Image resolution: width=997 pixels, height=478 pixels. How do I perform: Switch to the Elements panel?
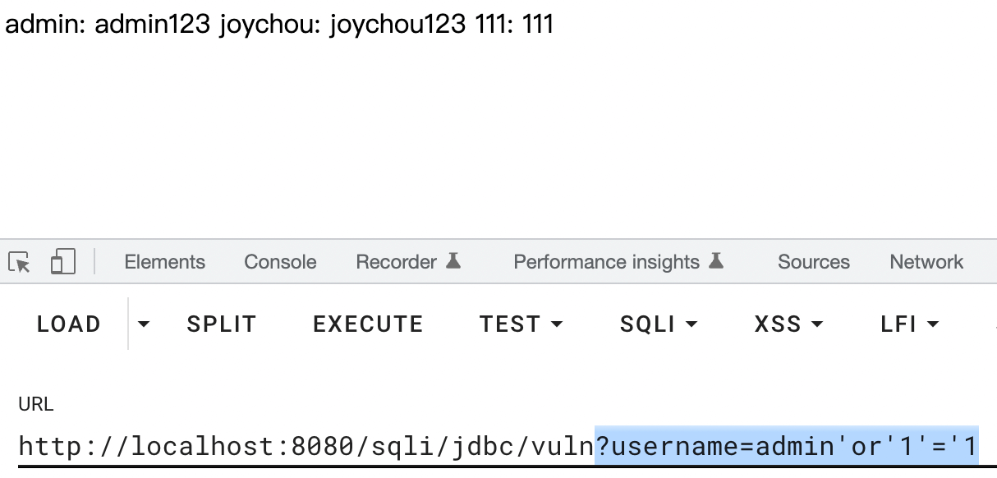coord(164,261)
